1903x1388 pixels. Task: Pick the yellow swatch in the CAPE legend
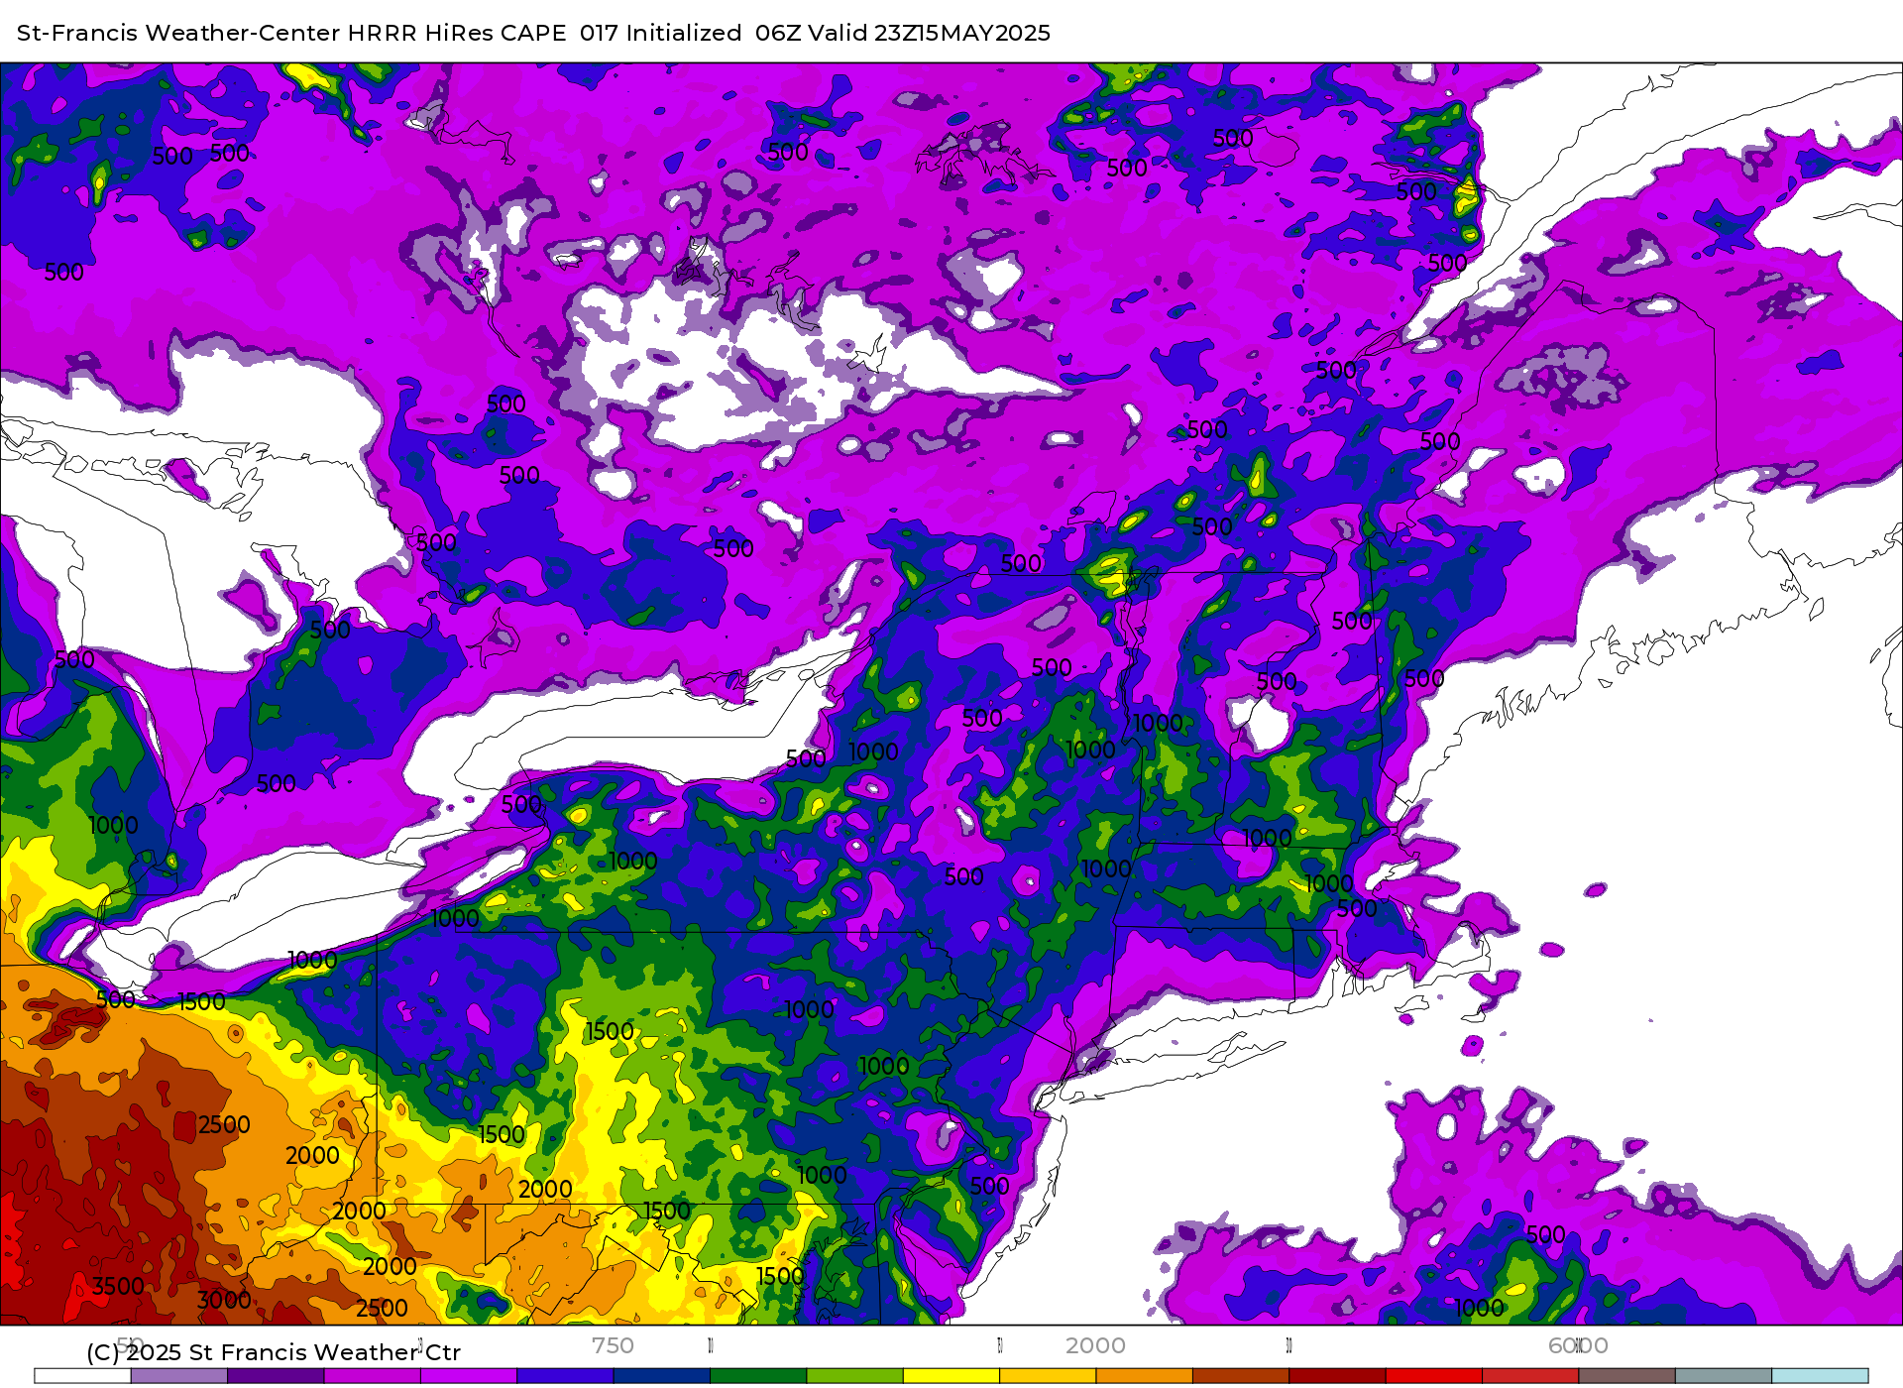point(951,1376)
